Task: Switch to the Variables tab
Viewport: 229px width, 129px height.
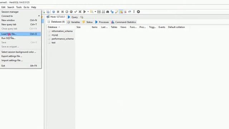Action: click(x=74, y=22)
